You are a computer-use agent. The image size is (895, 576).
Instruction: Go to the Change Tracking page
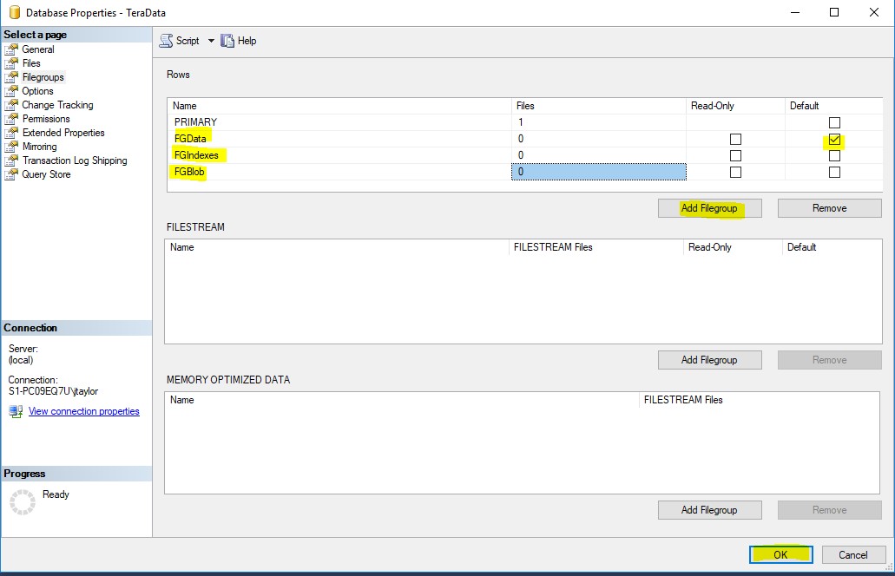[57, 105]
